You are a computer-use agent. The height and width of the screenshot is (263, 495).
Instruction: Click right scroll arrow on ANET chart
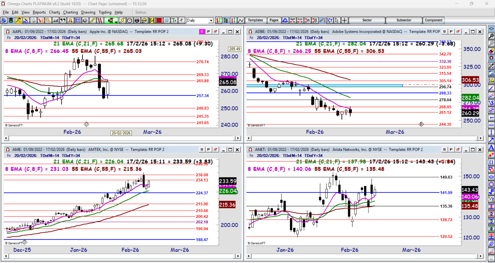click(481, 256)
